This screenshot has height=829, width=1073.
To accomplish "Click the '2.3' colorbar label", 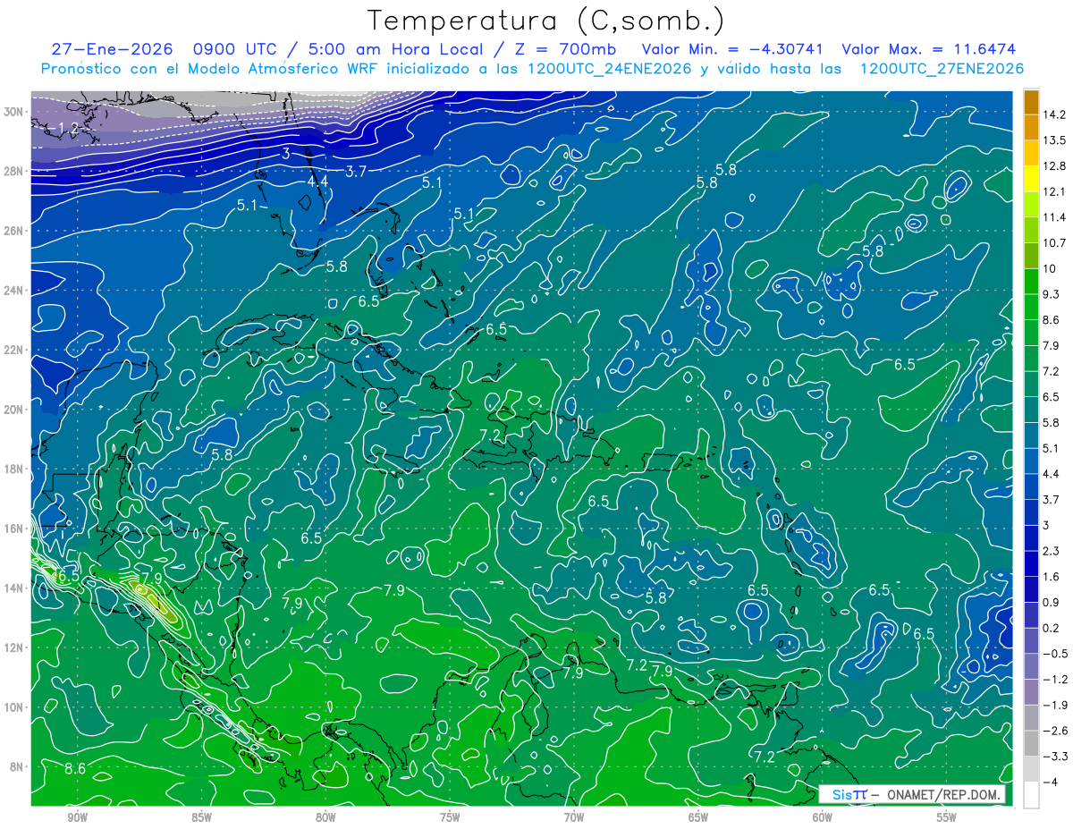I will 1052,550.
